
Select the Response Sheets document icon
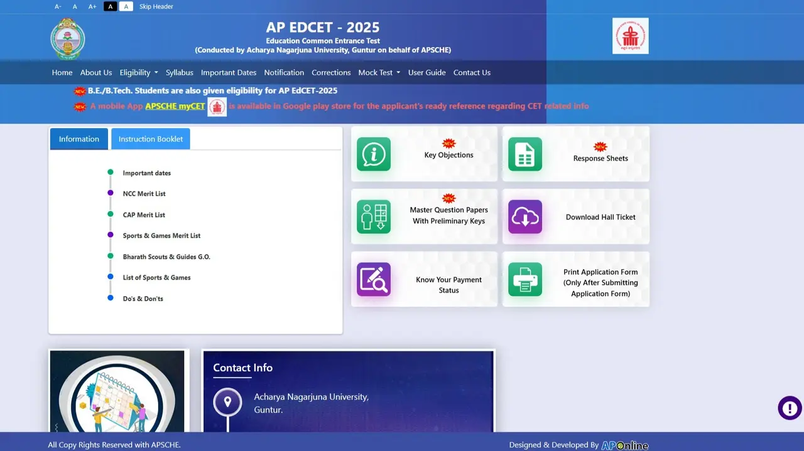tap(525, 154)
